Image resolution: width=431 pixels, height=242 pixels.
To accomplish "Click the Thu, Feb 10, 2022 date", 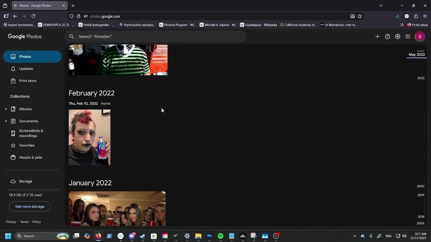I will [83, 104].
